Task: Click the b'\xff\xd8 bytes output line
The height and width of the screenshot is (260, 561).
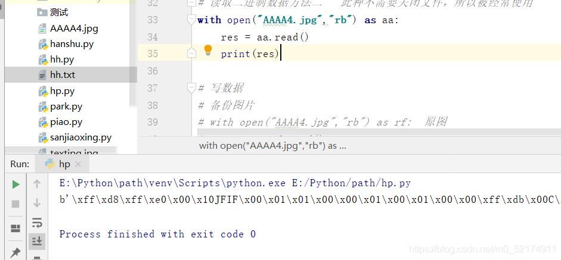Action: (x=310, y=200)
